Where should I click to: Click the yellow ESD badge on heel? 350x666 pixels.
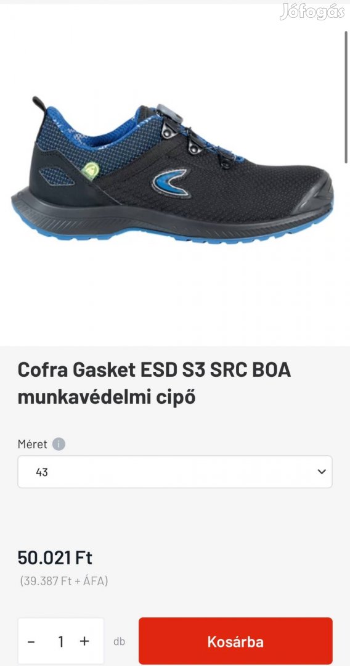pos(91,171)
